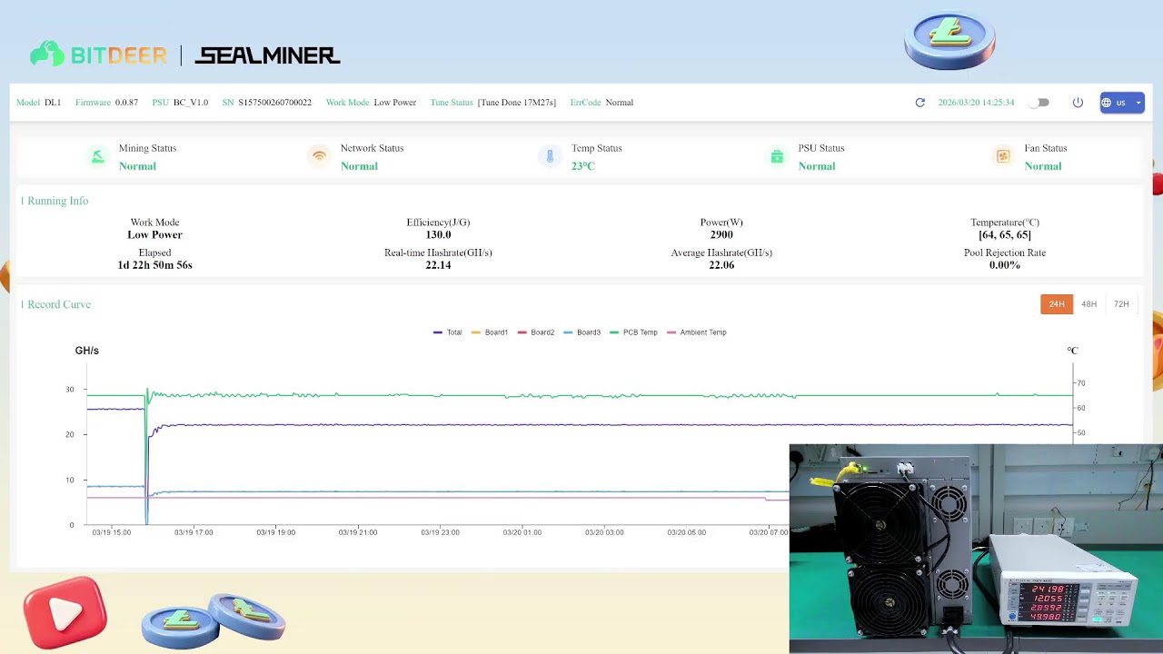Toggle the Ambient Temp series in legend
Image resolution: width=1163 pixels, height=654 pixels.
[696, 332]
